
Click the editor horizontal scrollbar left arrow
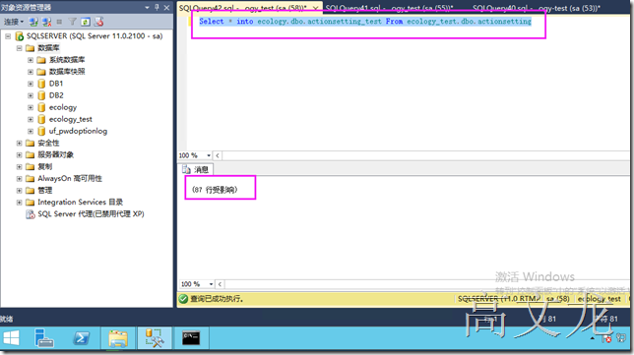click(x=218, y=155)
